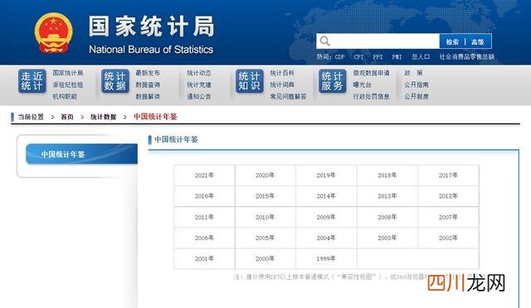Click red 中国统计年鉴 breadcrumb item
Viewport: 531px width, 308px height.
[155, 117]
